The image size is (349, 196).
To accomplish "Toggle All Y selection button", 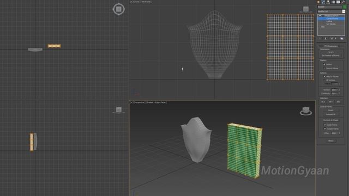I will pos(331,102).
